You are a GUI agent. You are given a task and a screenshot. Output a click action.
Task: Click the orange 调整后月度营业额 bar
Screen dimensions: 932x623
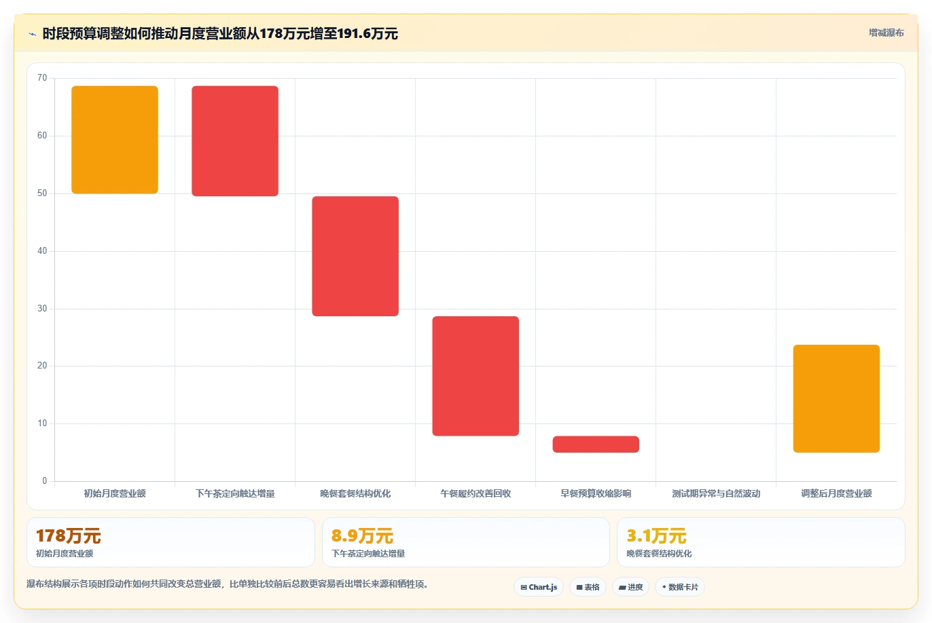836,399
